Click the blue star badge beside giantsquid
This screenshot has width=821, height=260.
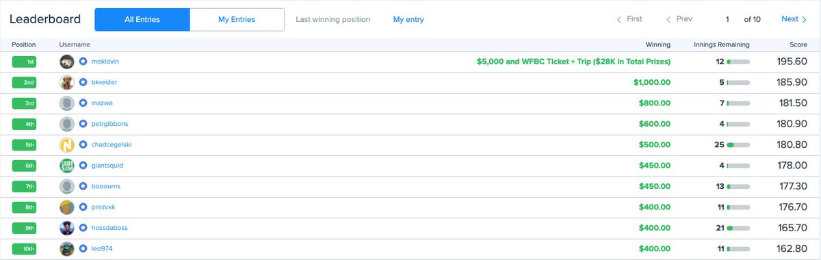pos(83,166)
